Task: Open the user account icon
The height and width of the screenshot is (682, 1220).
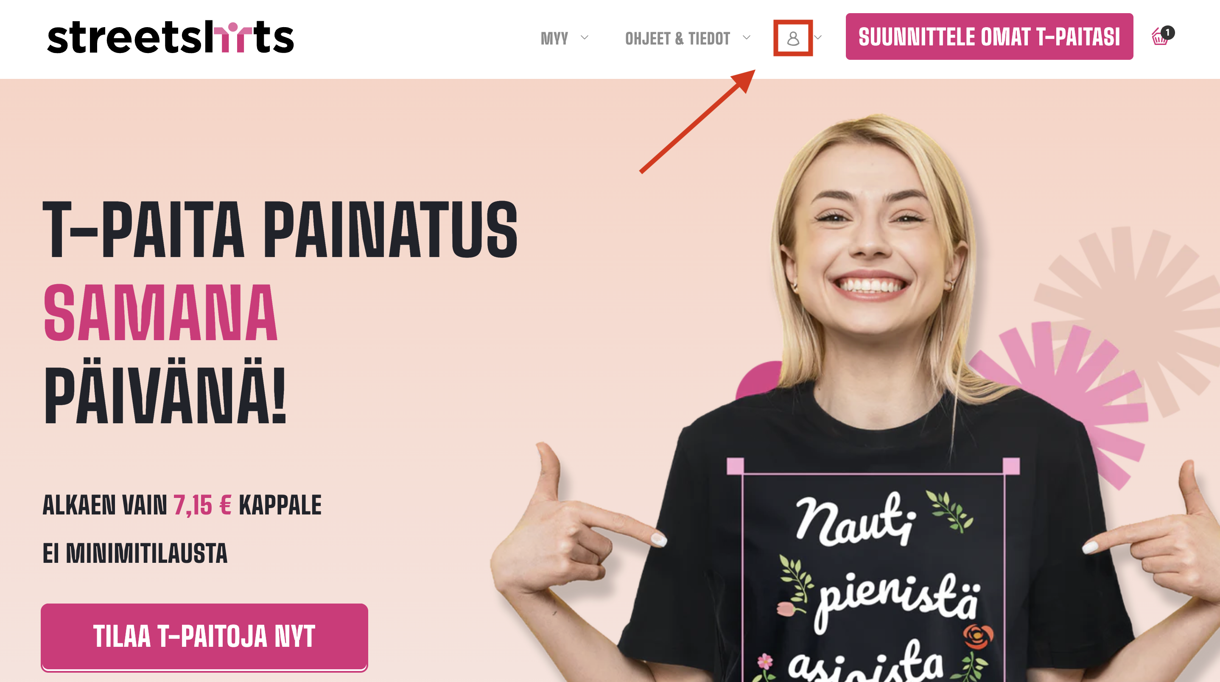Action: click(793, 38)
